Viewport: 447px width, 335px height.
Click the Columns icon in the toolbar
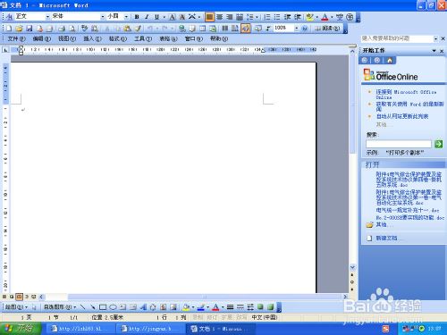225,29
